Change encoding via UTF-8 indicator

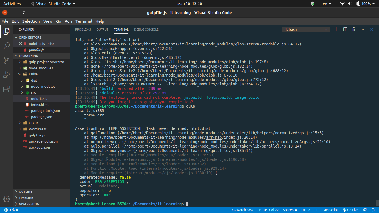[306, 210]
